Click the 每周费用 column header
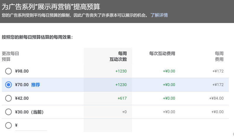234x137 pixels. tap(219, 56)
